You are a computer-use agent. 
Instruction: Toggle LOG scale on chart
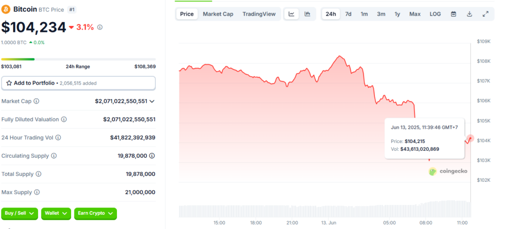435,14
